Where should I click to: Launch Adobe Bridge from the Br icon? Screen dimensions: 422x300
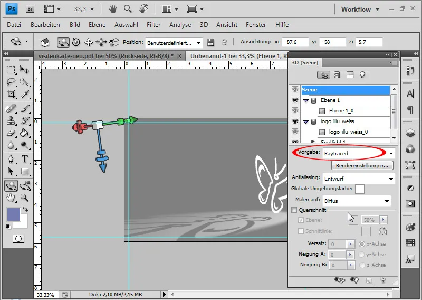(30, 9)
